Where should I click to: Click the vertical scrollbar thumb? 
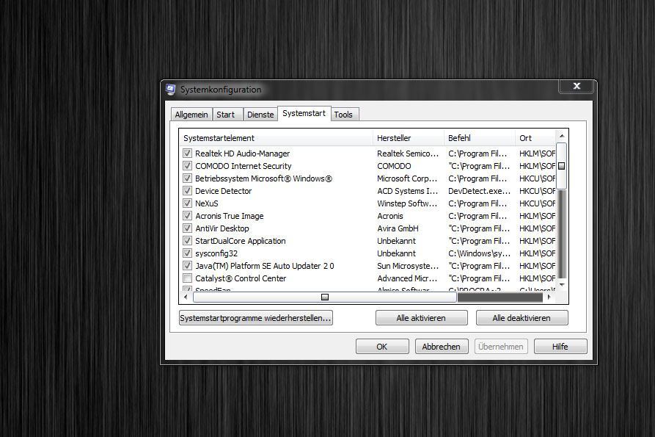(562, 166)
